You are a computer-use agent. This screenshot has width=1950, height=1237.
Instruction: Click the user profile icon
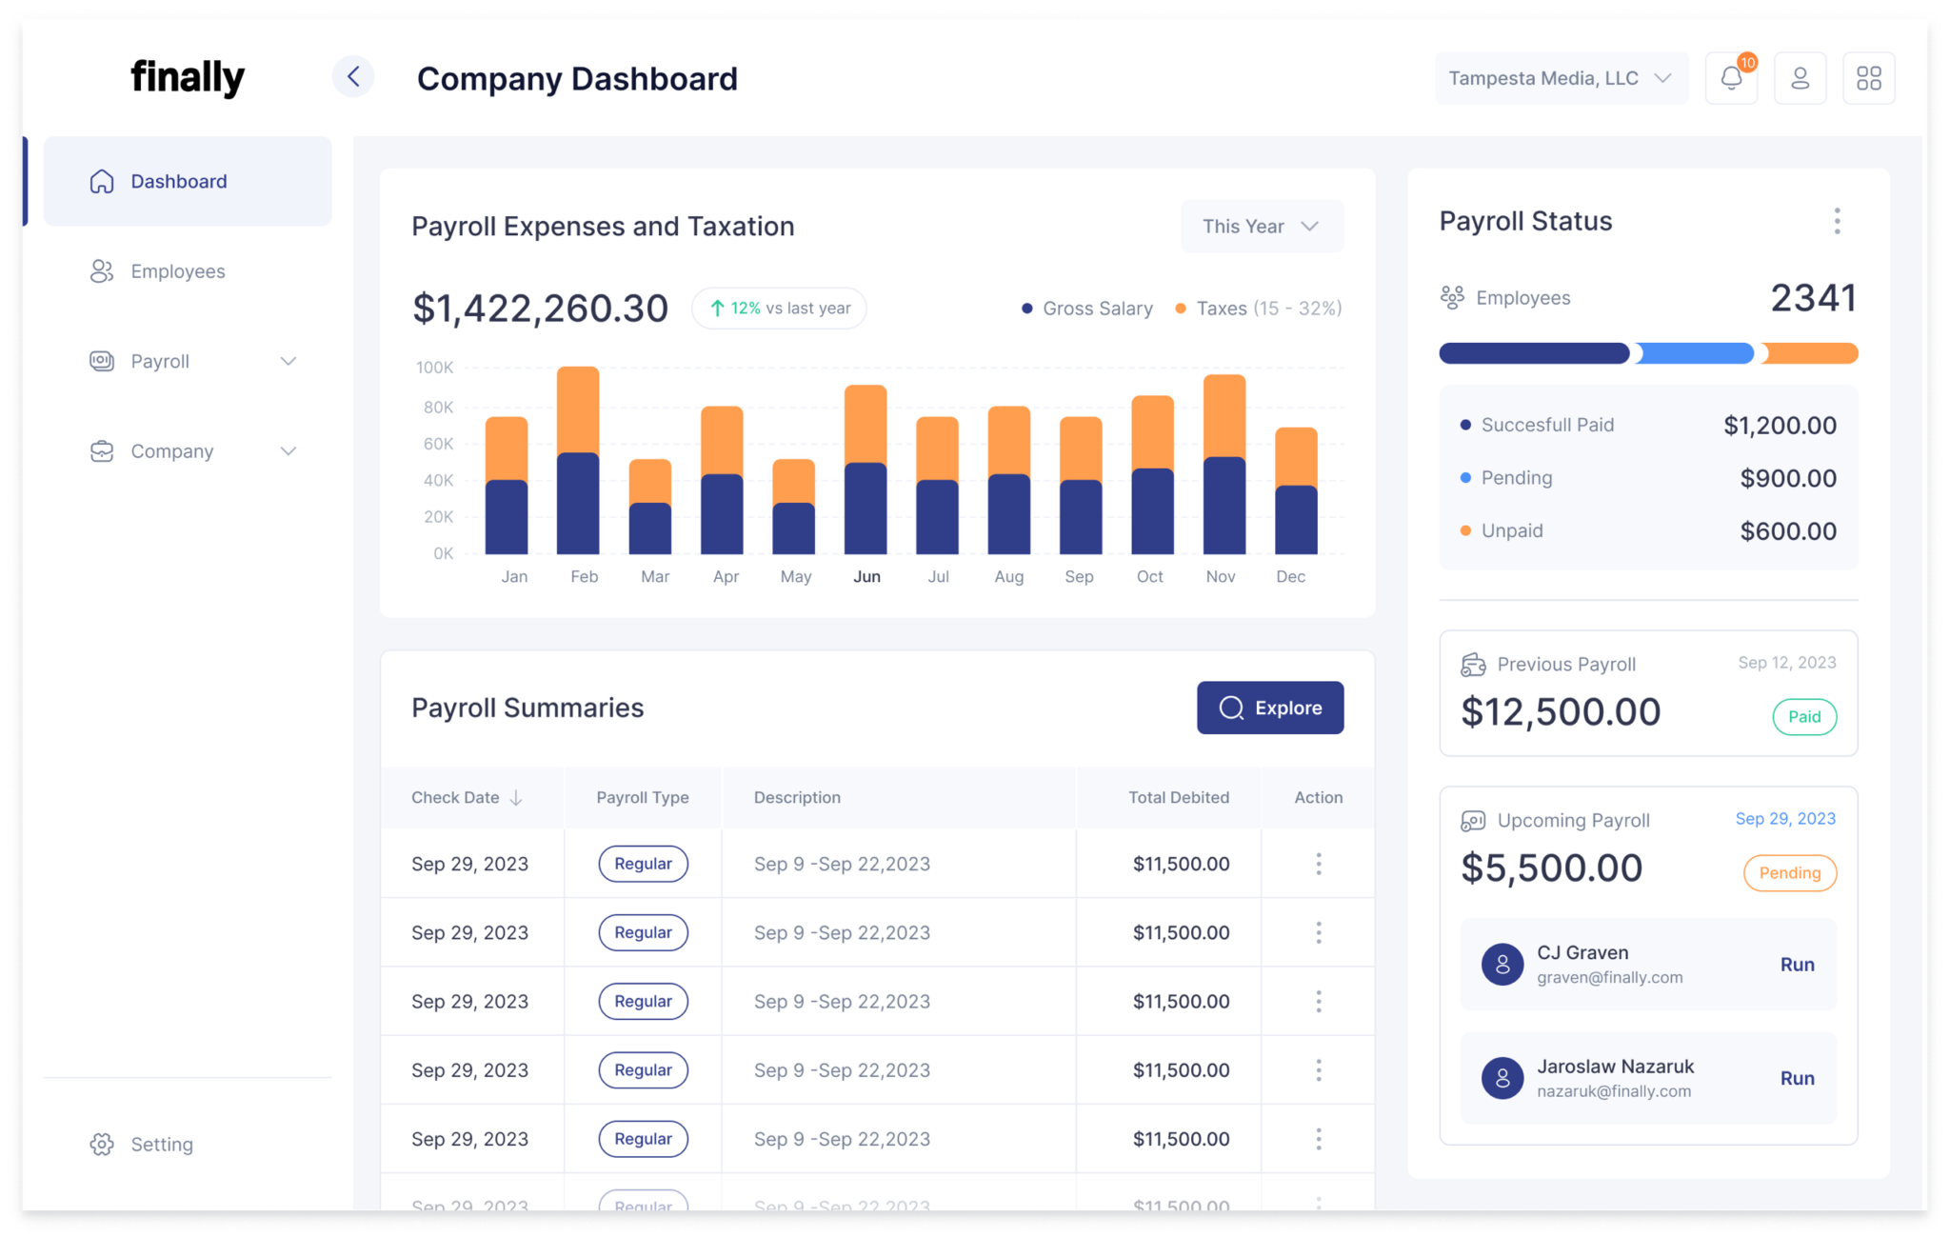(x=1799, y=78)
